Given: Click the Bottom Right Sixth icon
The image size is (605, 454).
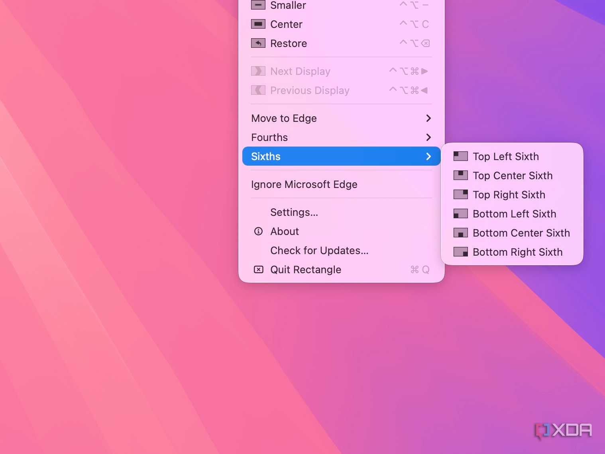Looking at the screenshot, I should [461, 252].
